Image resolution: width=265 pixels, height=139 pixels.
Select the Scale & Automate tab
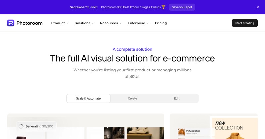(x=88, y=99)
